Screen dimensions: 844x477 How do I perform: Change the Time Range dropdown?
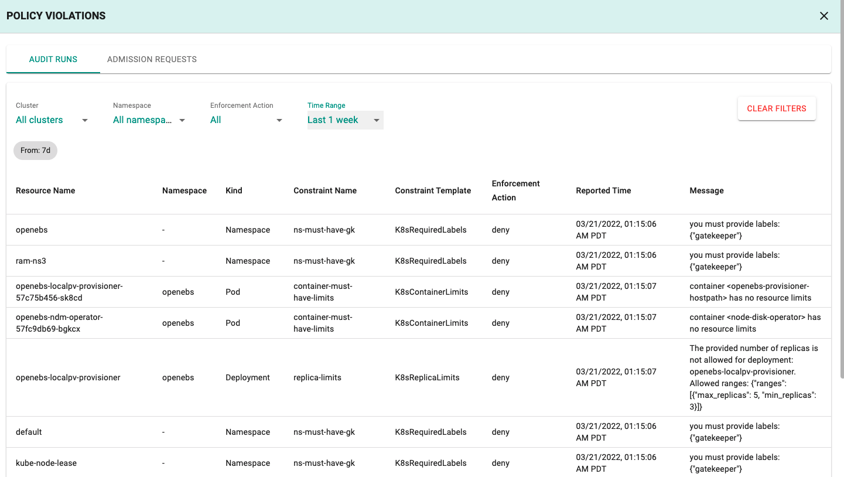[345, 120]
